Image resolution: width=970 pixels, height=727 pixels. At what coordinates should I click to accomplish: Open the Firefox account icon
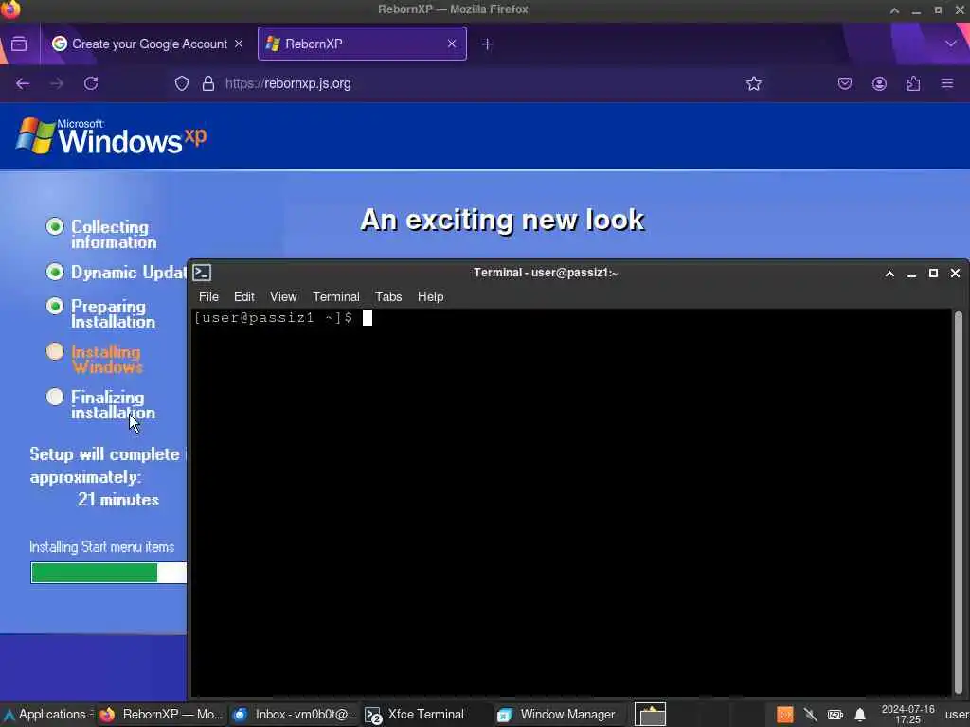(x=879, y=83)
